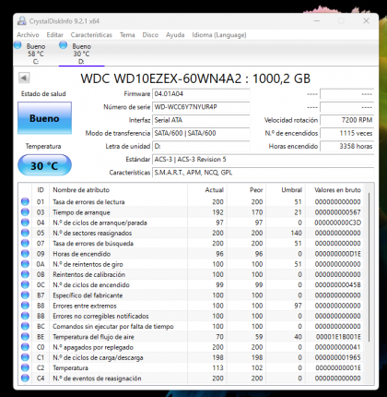The width and height of the screenshot is (387, 397).
Task: Click the Estándar field ACS-3
Action: click(263, 160)
